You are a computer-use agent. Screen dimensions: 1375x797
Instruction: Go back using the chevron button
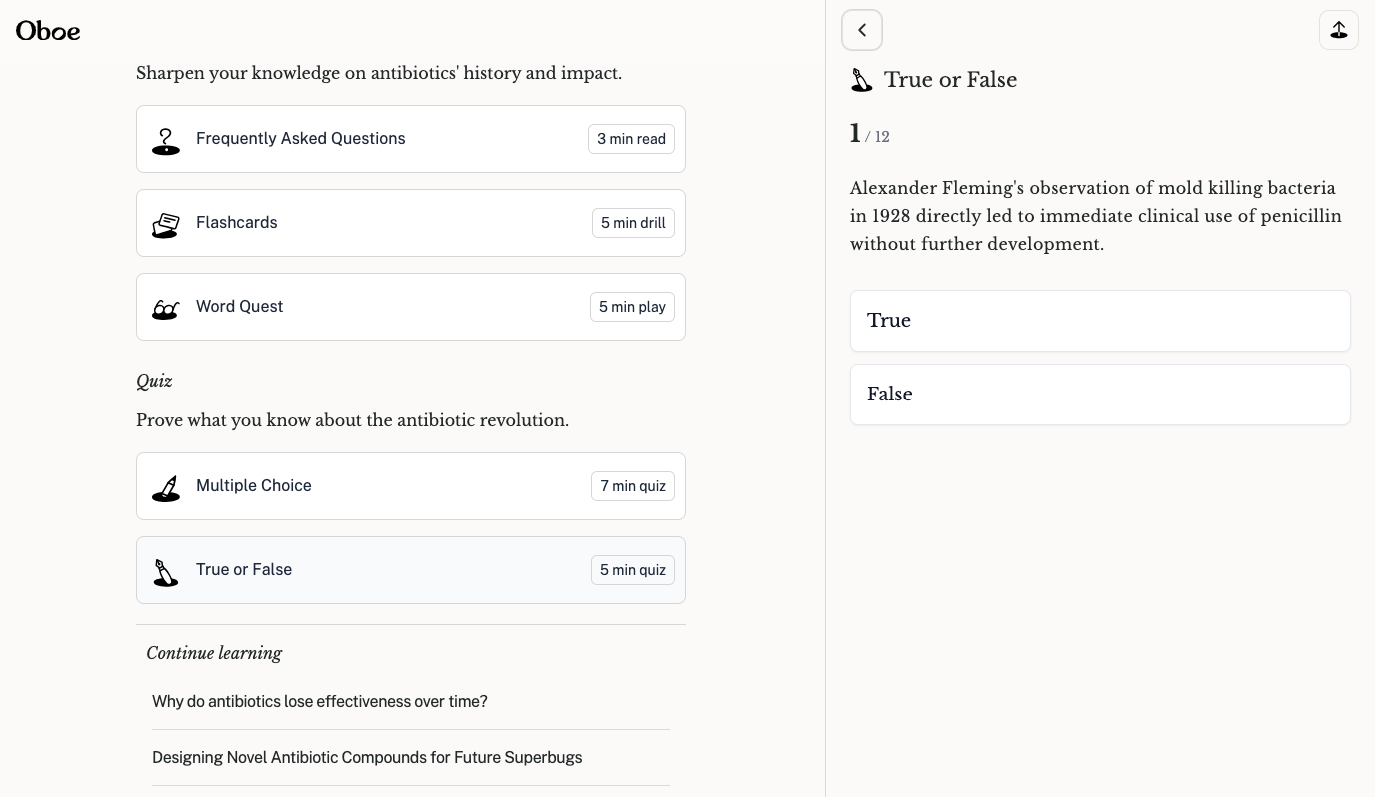(x=862, y=30)
